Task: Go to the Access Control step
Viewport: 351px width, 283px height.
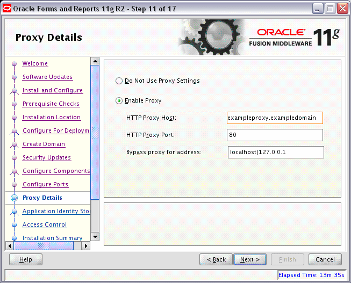Action: click(x=45, y=224)
